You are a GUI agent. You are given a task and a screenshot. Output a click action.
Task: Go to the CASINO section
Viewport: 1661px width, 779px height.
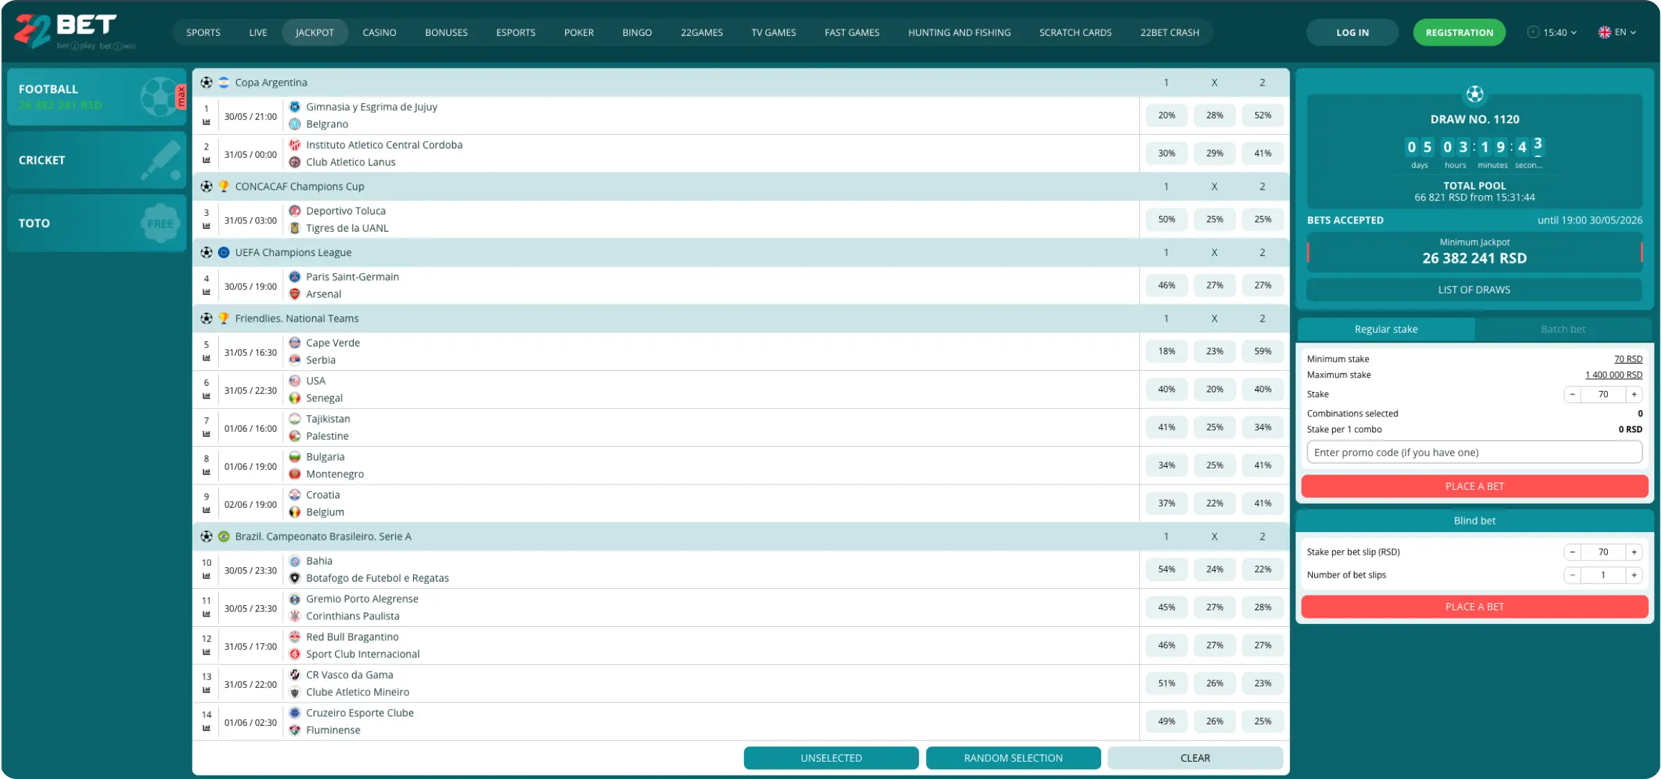[x=379, y=33]
